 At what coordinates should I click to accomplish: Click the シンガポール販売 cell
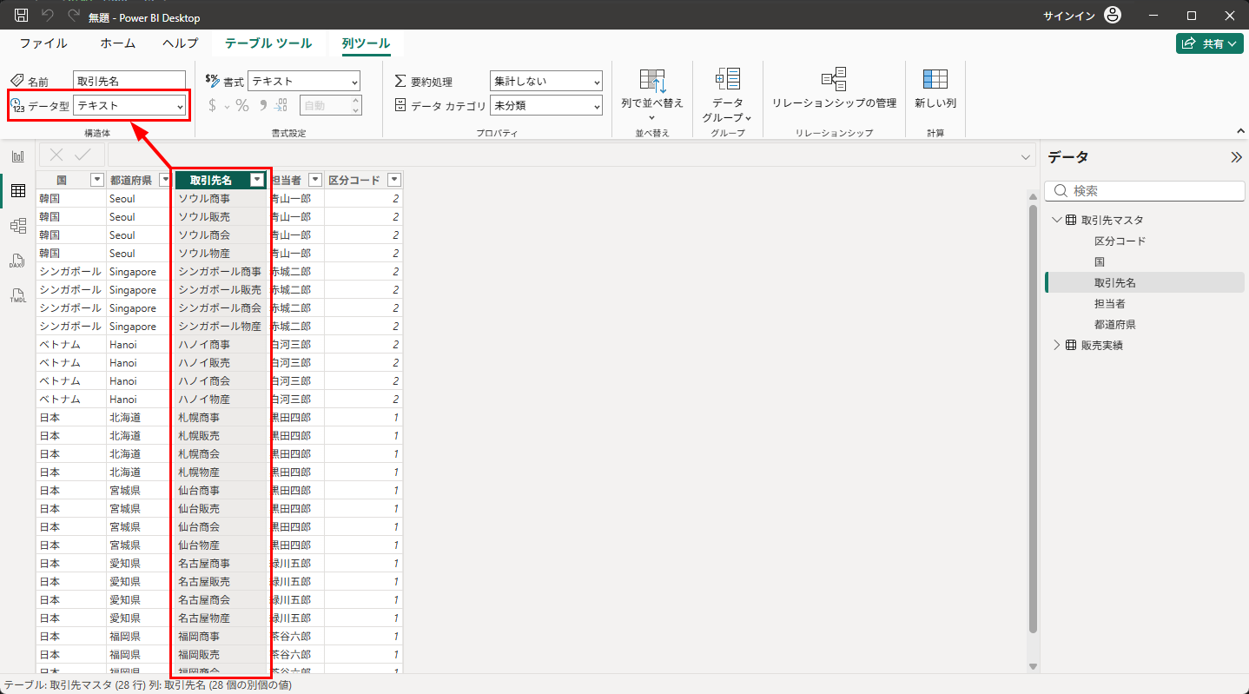point(220,289)
